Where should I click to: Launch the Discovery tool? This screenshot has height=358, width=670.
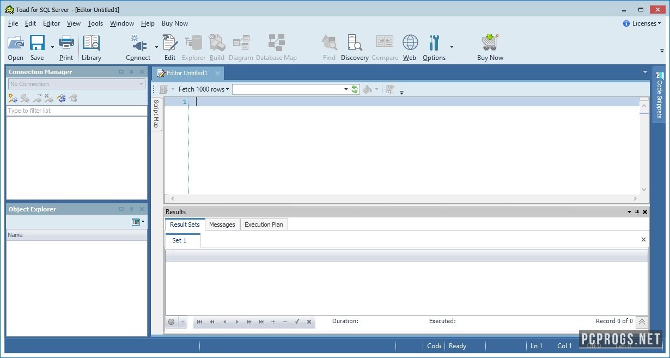click(355, 43)
